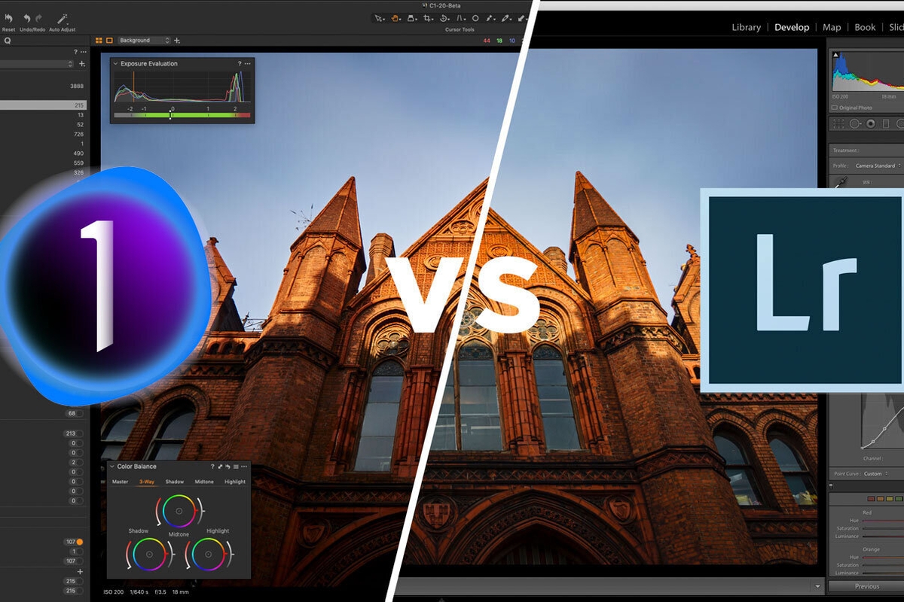
Task: Click the Previous button in Lightroom
Action: [866, 586]
